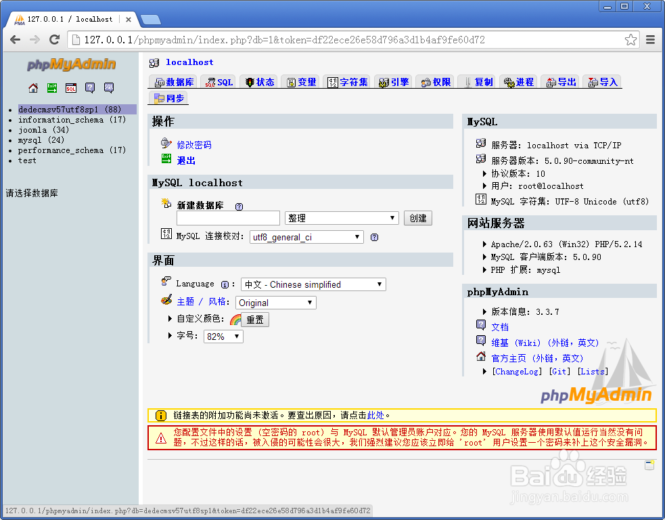Click the paint palette icon beside 主题
665x520 pixels.
coord(166,300)
